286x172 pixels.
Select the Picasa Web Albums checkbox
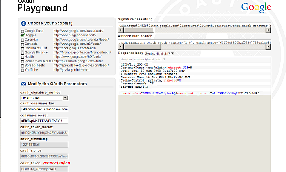22,62
